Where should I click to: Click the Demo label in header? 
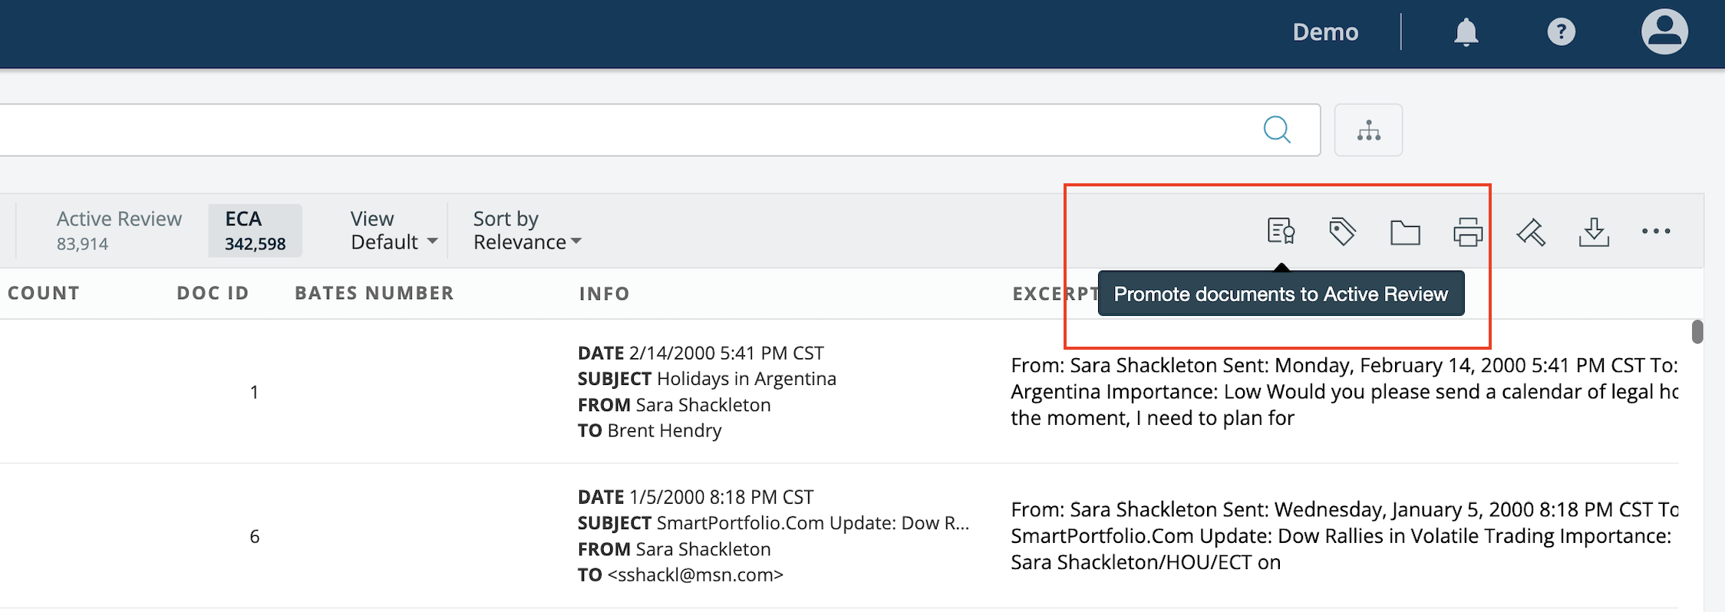pyautogui.click(x=1325, y=32)
